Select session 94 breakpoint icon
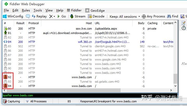This screenshot has width=187, height=106. (x=5, y=86)
